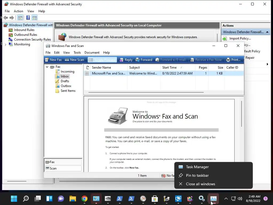Viewport: 273px width, 205px height.
Task: Open the Action menu in Firewall window
Action: (x=18, y=11)
